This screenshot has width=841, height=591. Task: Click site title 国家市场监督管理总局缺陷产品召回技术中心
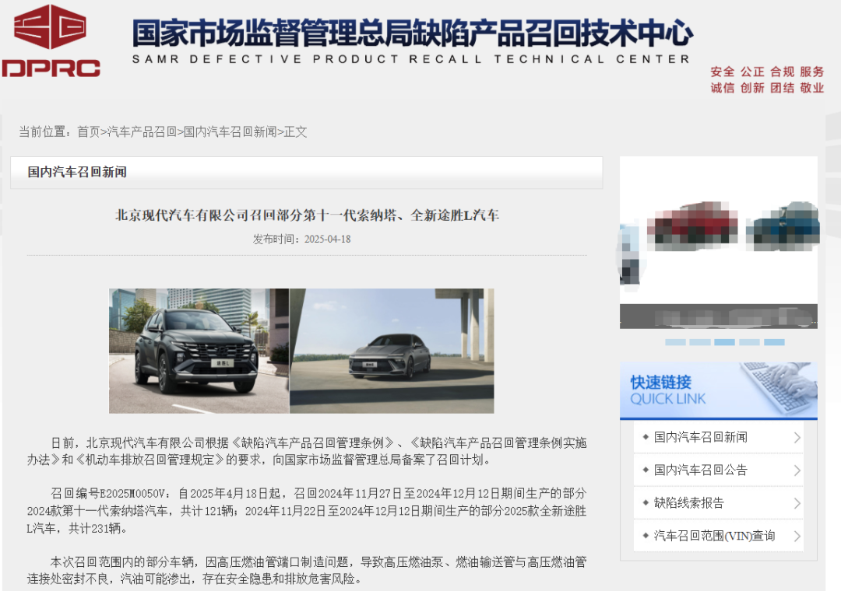(x=413, y=32)
